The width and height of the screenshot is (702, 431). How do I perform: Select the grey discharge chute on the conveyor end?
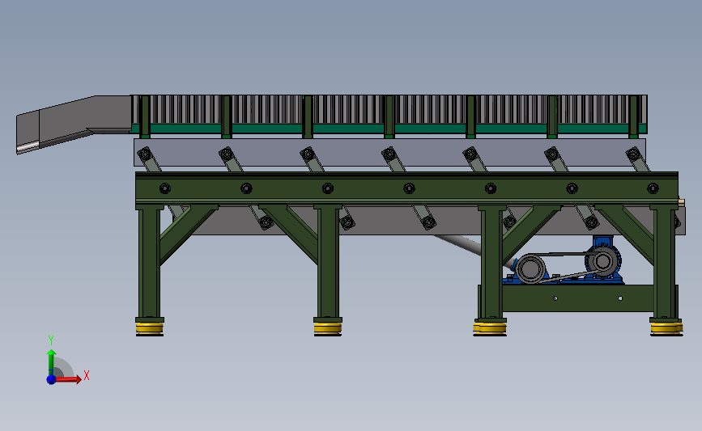74,123
